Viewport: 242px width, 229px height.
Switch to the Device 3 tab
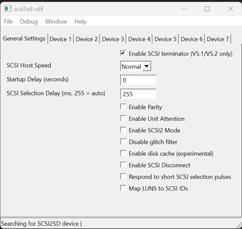(x=113, y=39)
